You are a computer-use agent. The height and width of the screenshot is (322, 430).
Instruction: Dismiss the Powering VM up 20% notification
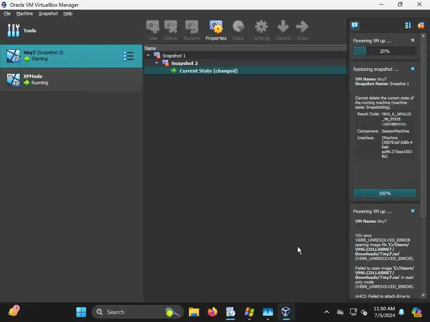[x=412, y=40]
